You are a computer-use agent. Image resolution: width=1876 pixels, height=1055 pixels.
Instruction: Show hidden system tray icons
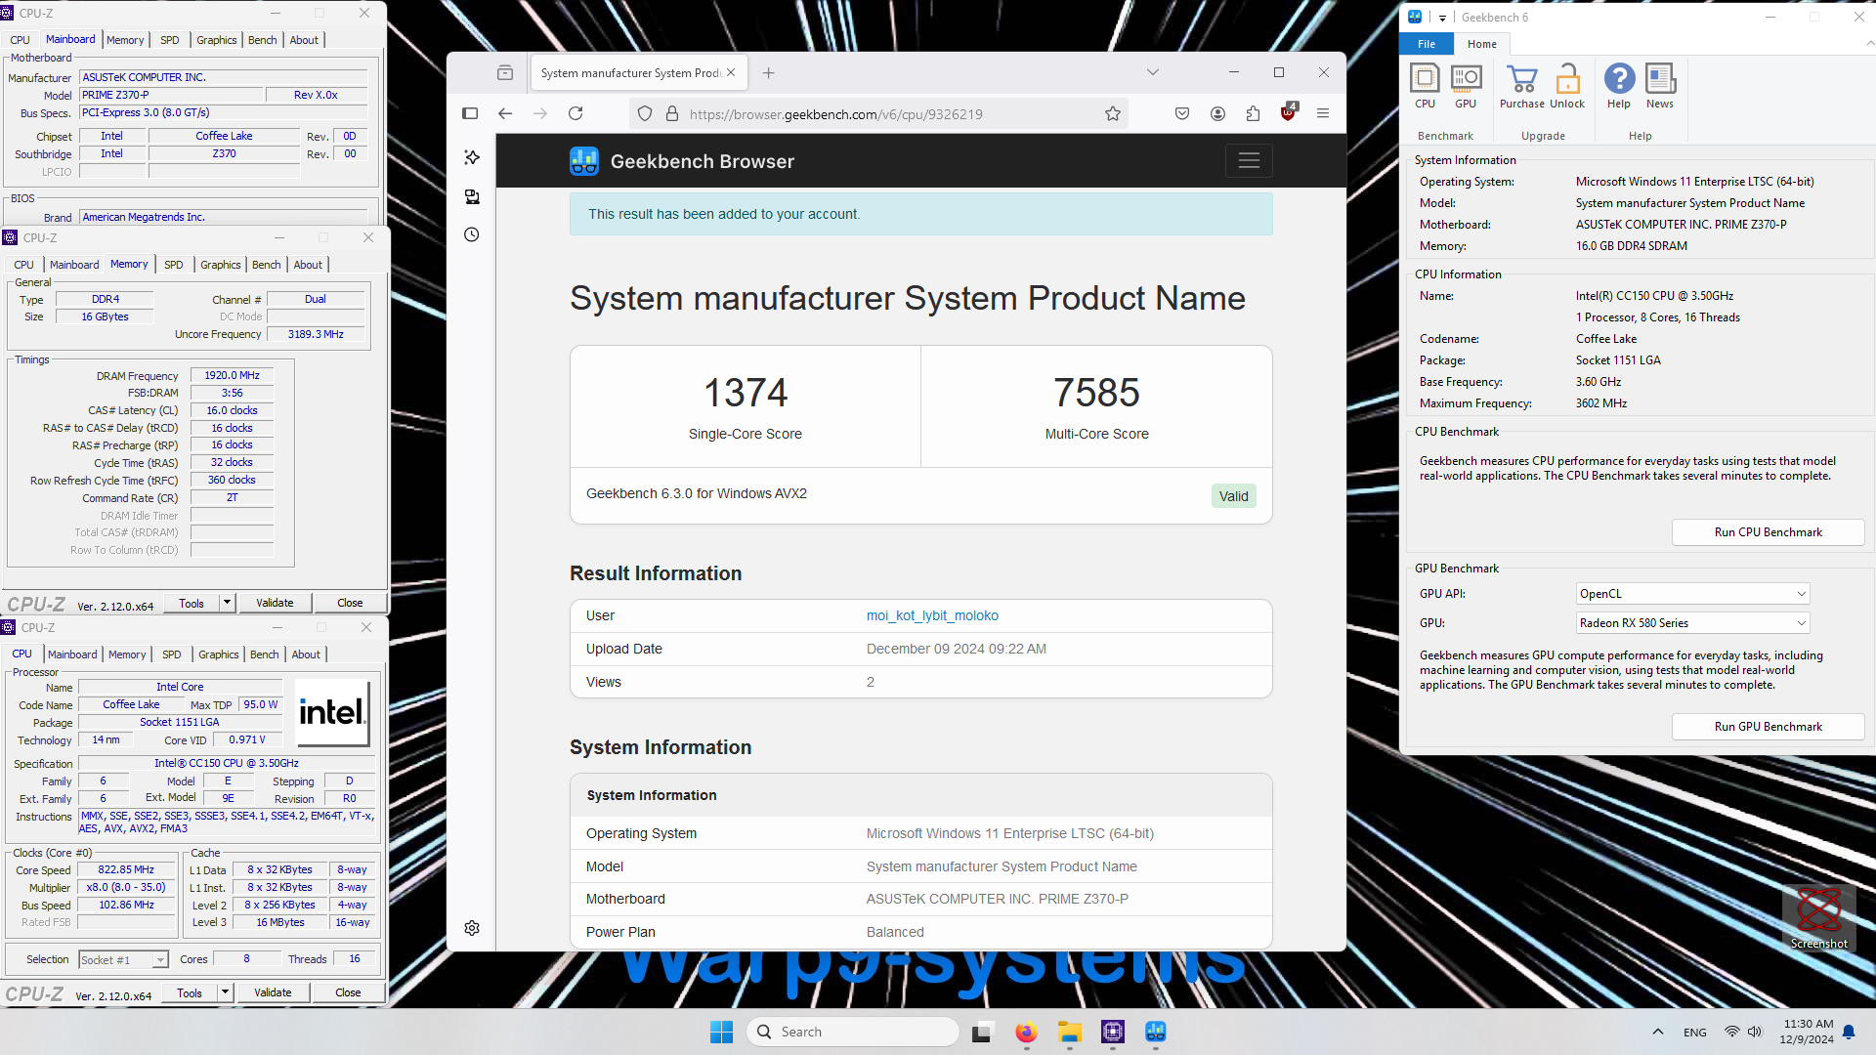point(1657,1032)
